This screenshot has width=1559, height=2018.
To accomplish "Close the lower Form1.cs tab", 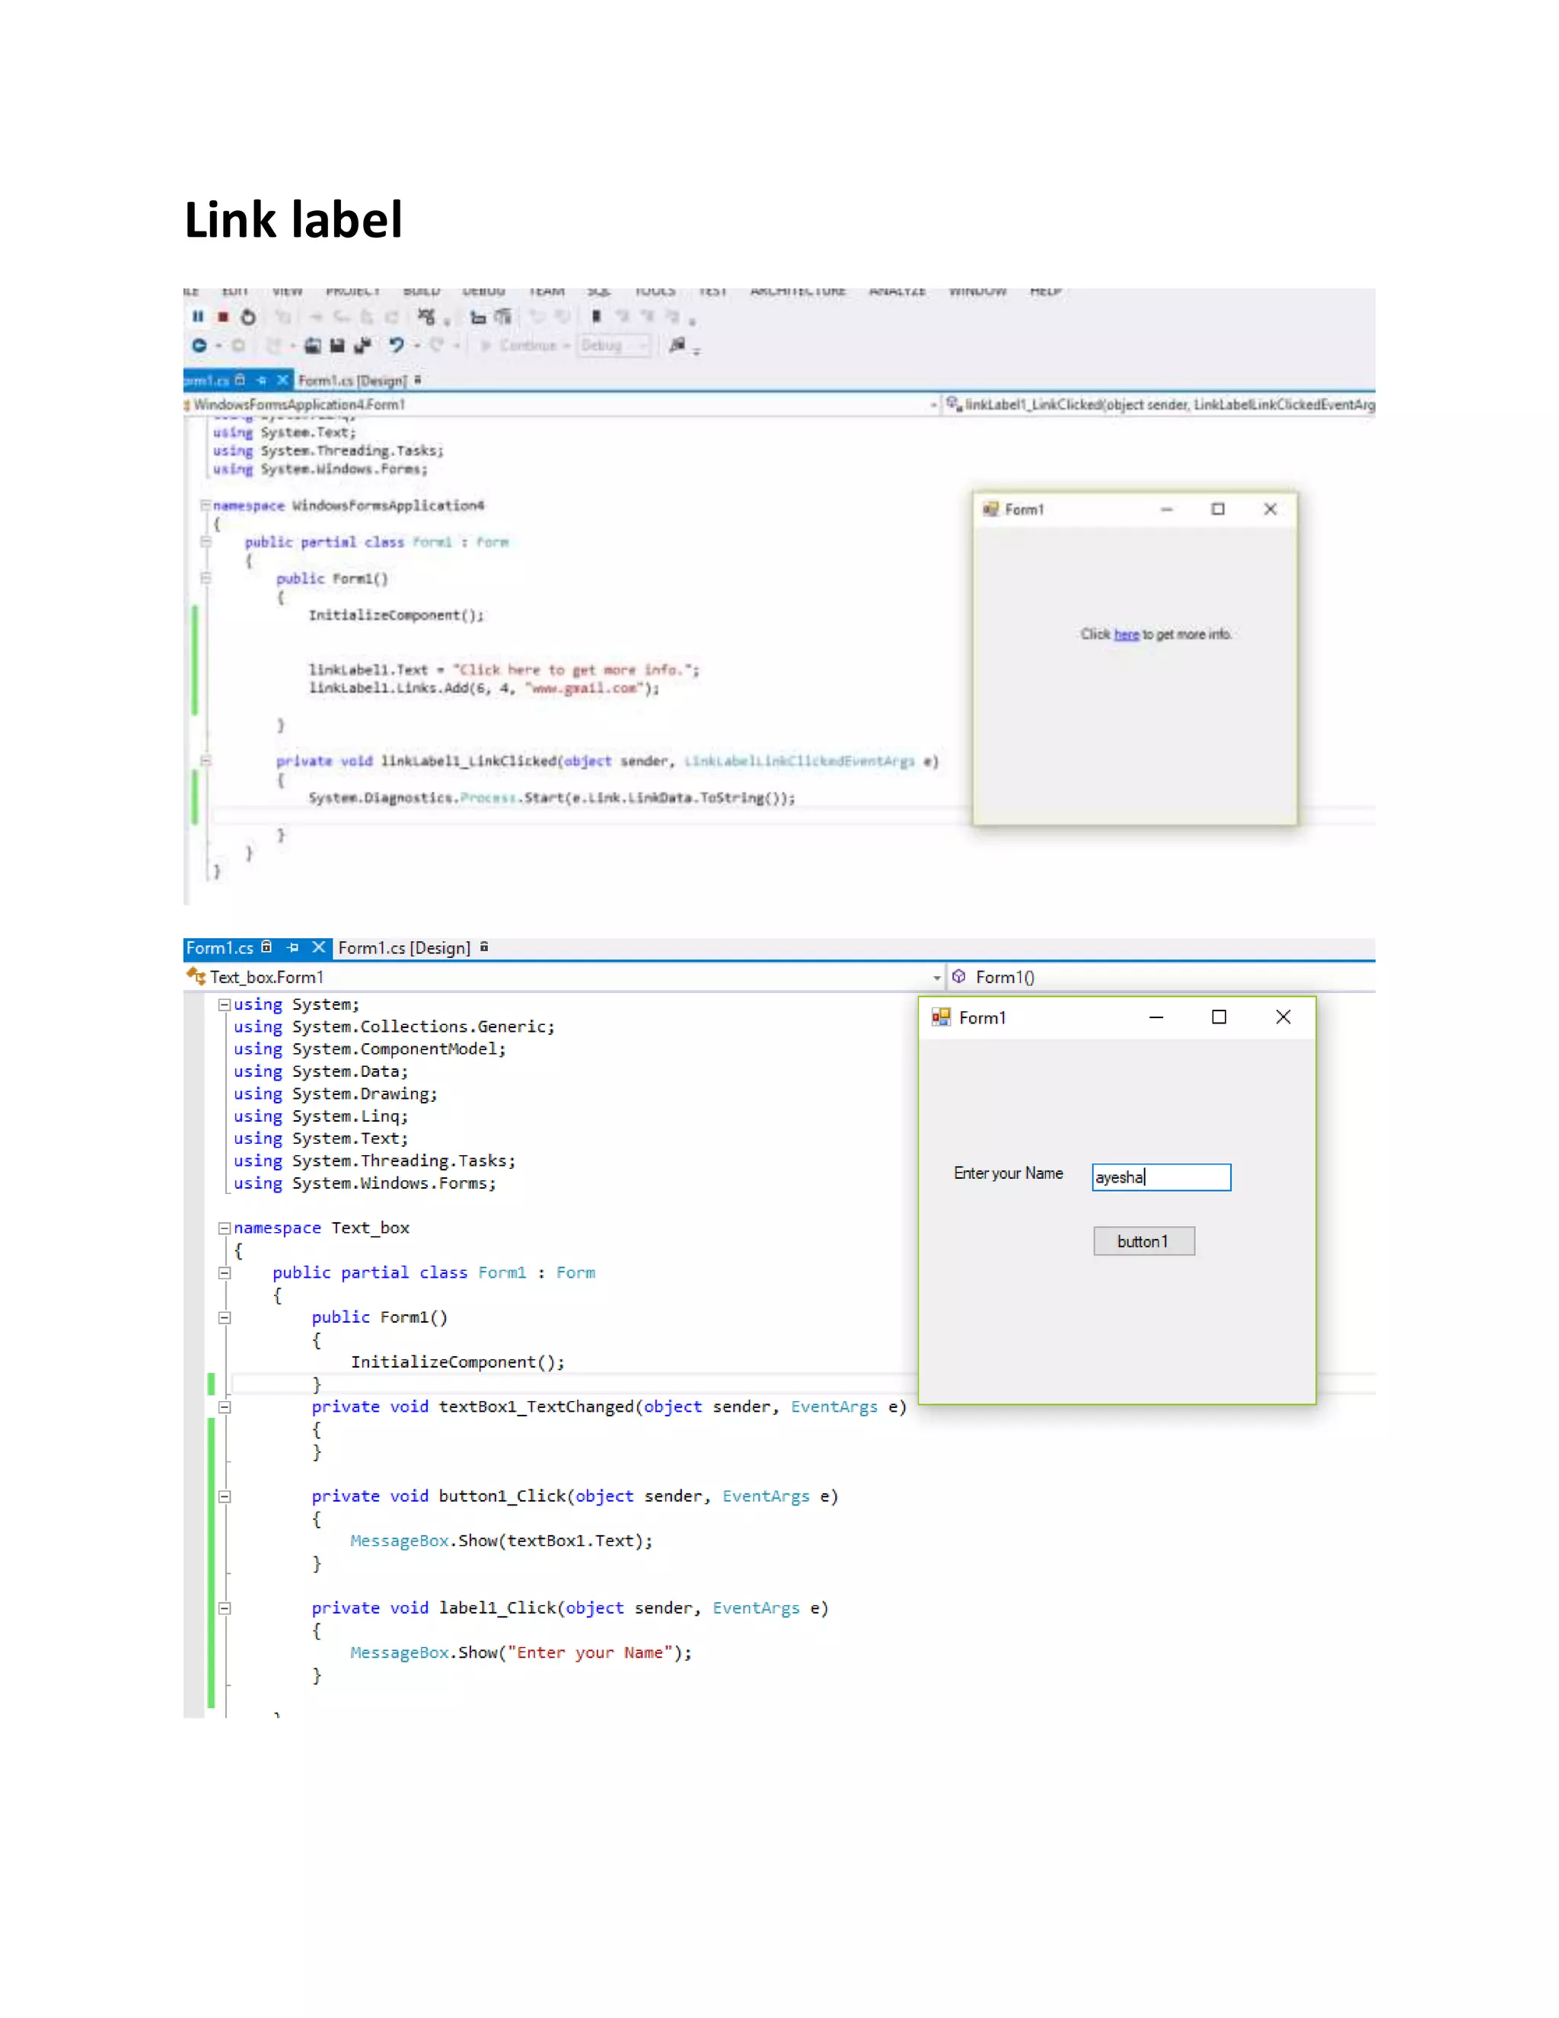I will (319, 947).
